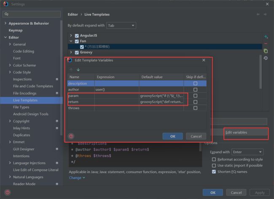
Task: Open File and Code Templates settings
Action: [33, 86]
